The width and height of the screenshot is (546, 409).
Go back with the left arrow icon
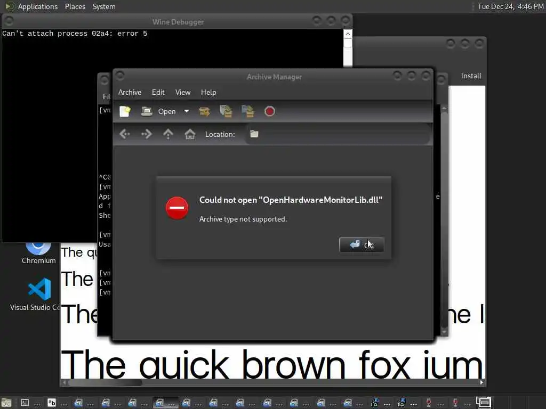click(x=125, y=134)
